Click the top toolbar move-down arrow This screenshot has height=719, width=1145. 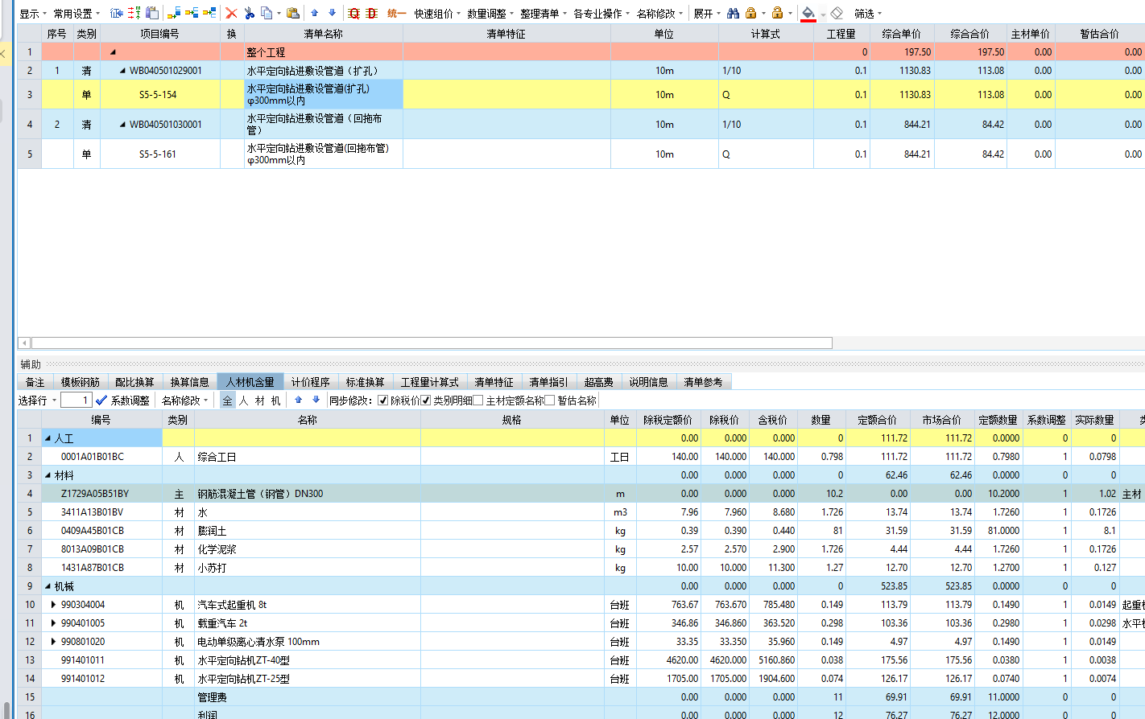[x=332, y=13]
